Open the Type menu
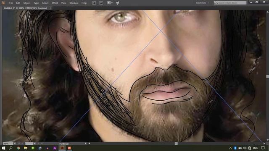269x151 pixels. pyautogui.click(x=36, y=3)
